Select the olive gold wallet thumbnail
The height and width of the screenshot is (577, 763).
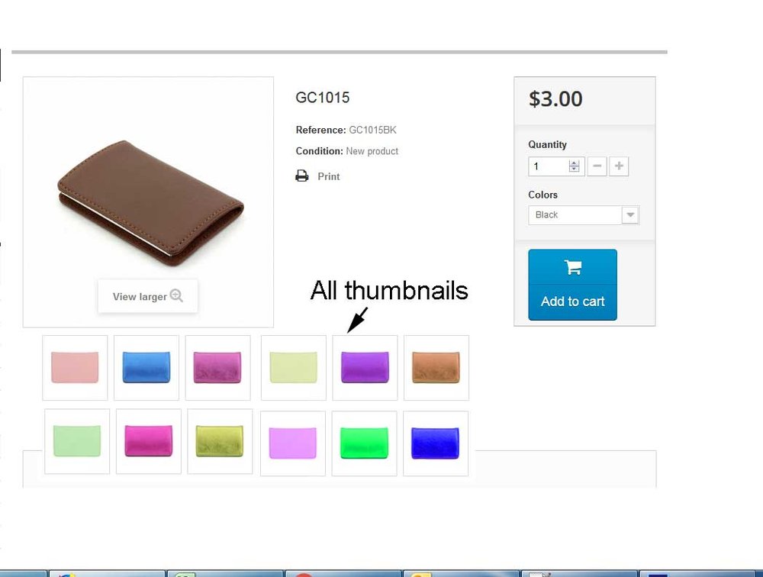[220, 441]
